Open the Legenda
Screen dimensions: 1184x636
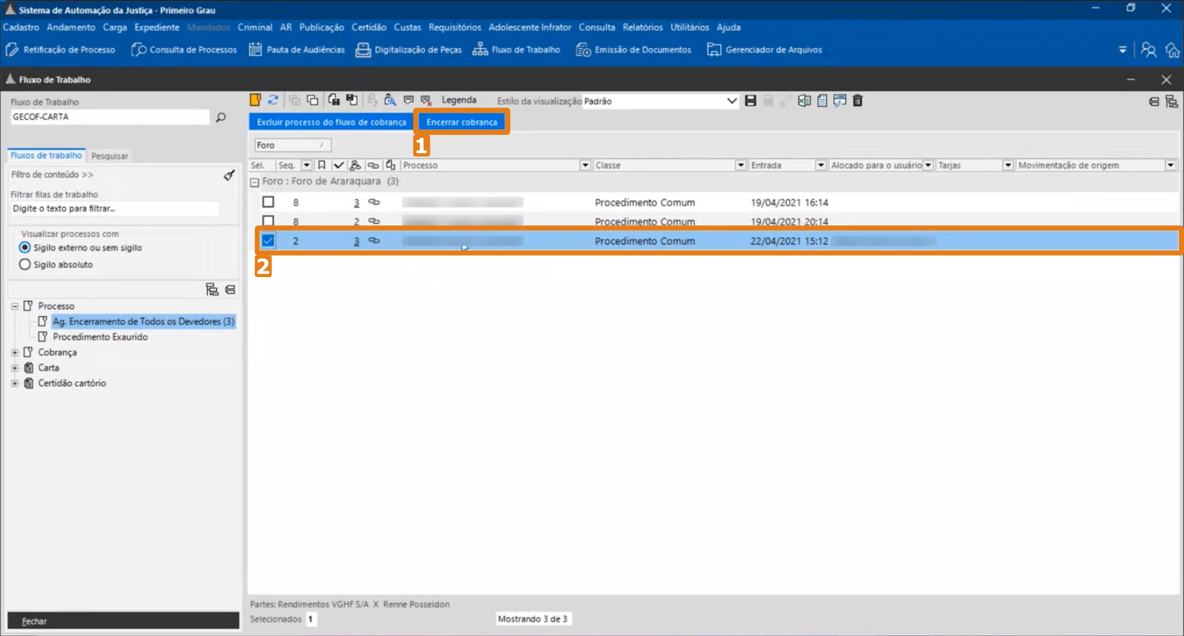[459, 100]
